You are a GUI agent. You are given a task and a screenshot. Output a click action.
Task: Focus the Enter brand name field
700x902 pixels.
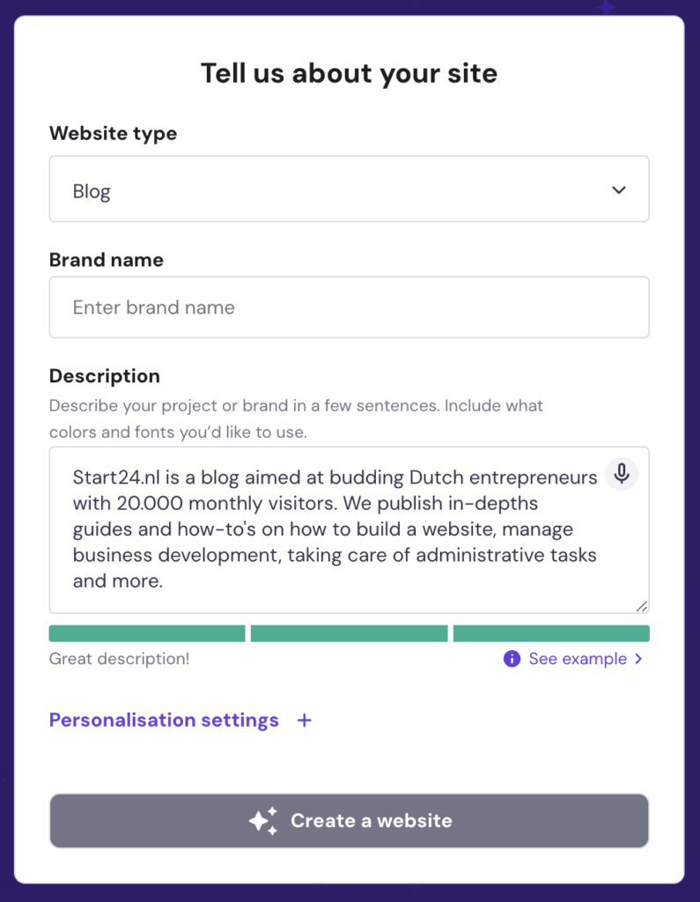pyautogui.click(x=349, y=307)
